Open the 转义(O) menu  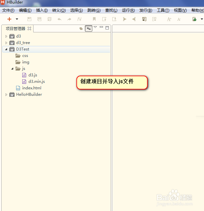(59, 10)
